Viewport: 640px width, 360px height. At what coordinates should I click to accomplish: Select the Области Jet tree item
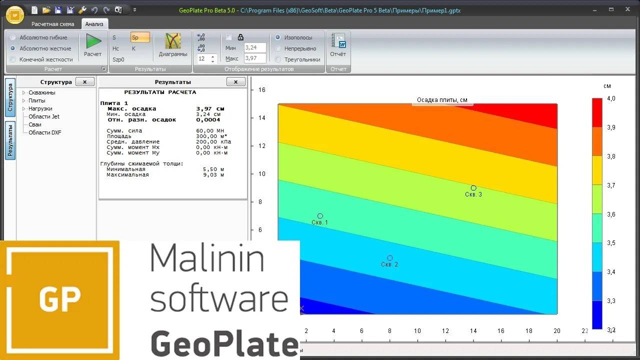click(44, 116)
